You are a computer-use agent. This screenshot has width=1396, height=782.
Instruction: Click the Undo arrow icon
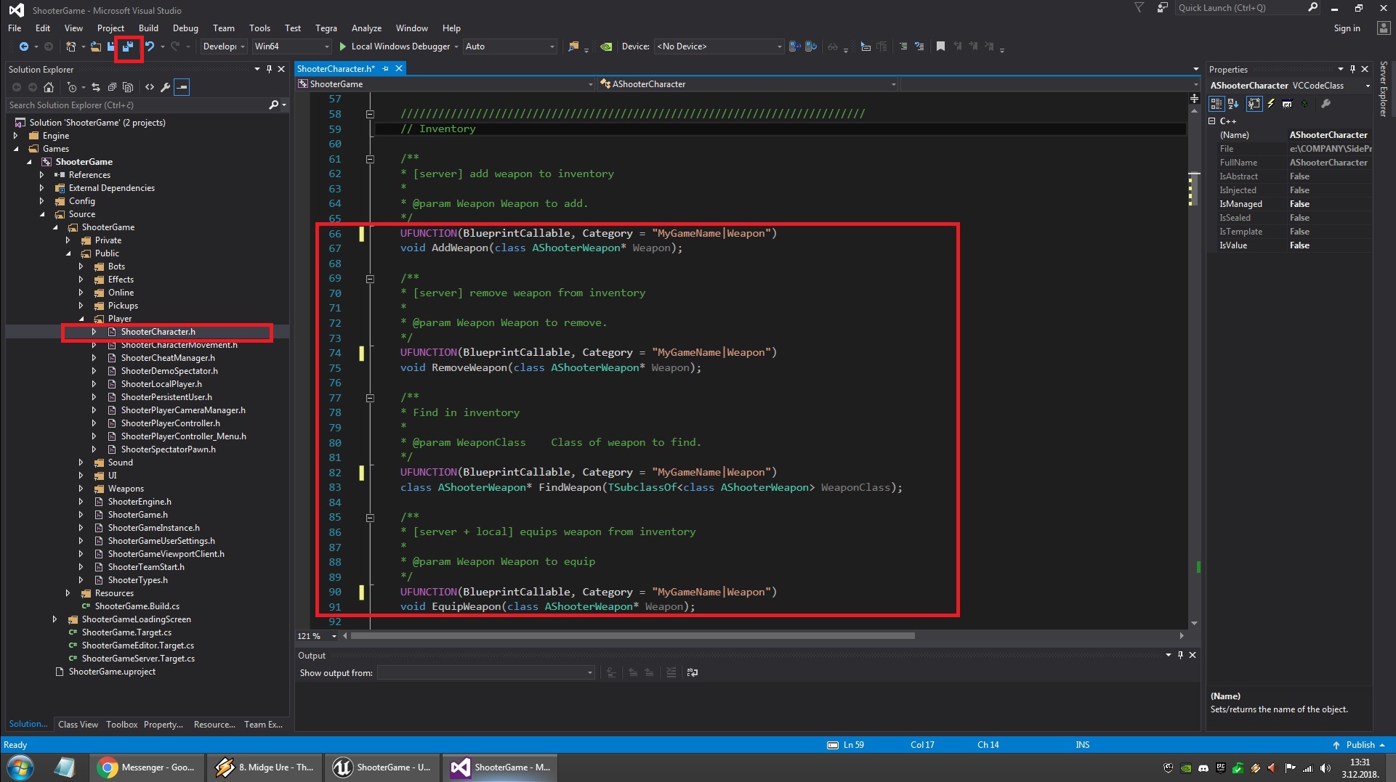(150, 46)
